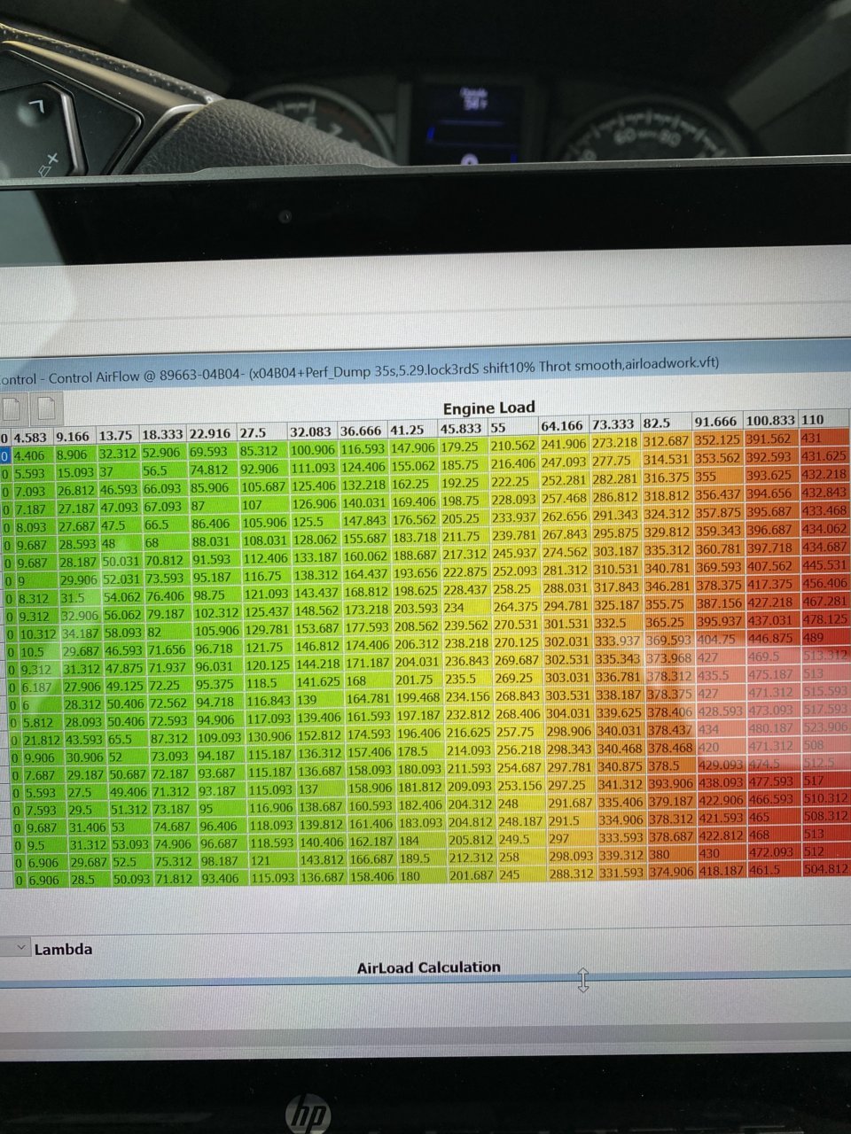851x1134 pixels.
Task: Select the 100.833 column header
Action: click(771, 420)
